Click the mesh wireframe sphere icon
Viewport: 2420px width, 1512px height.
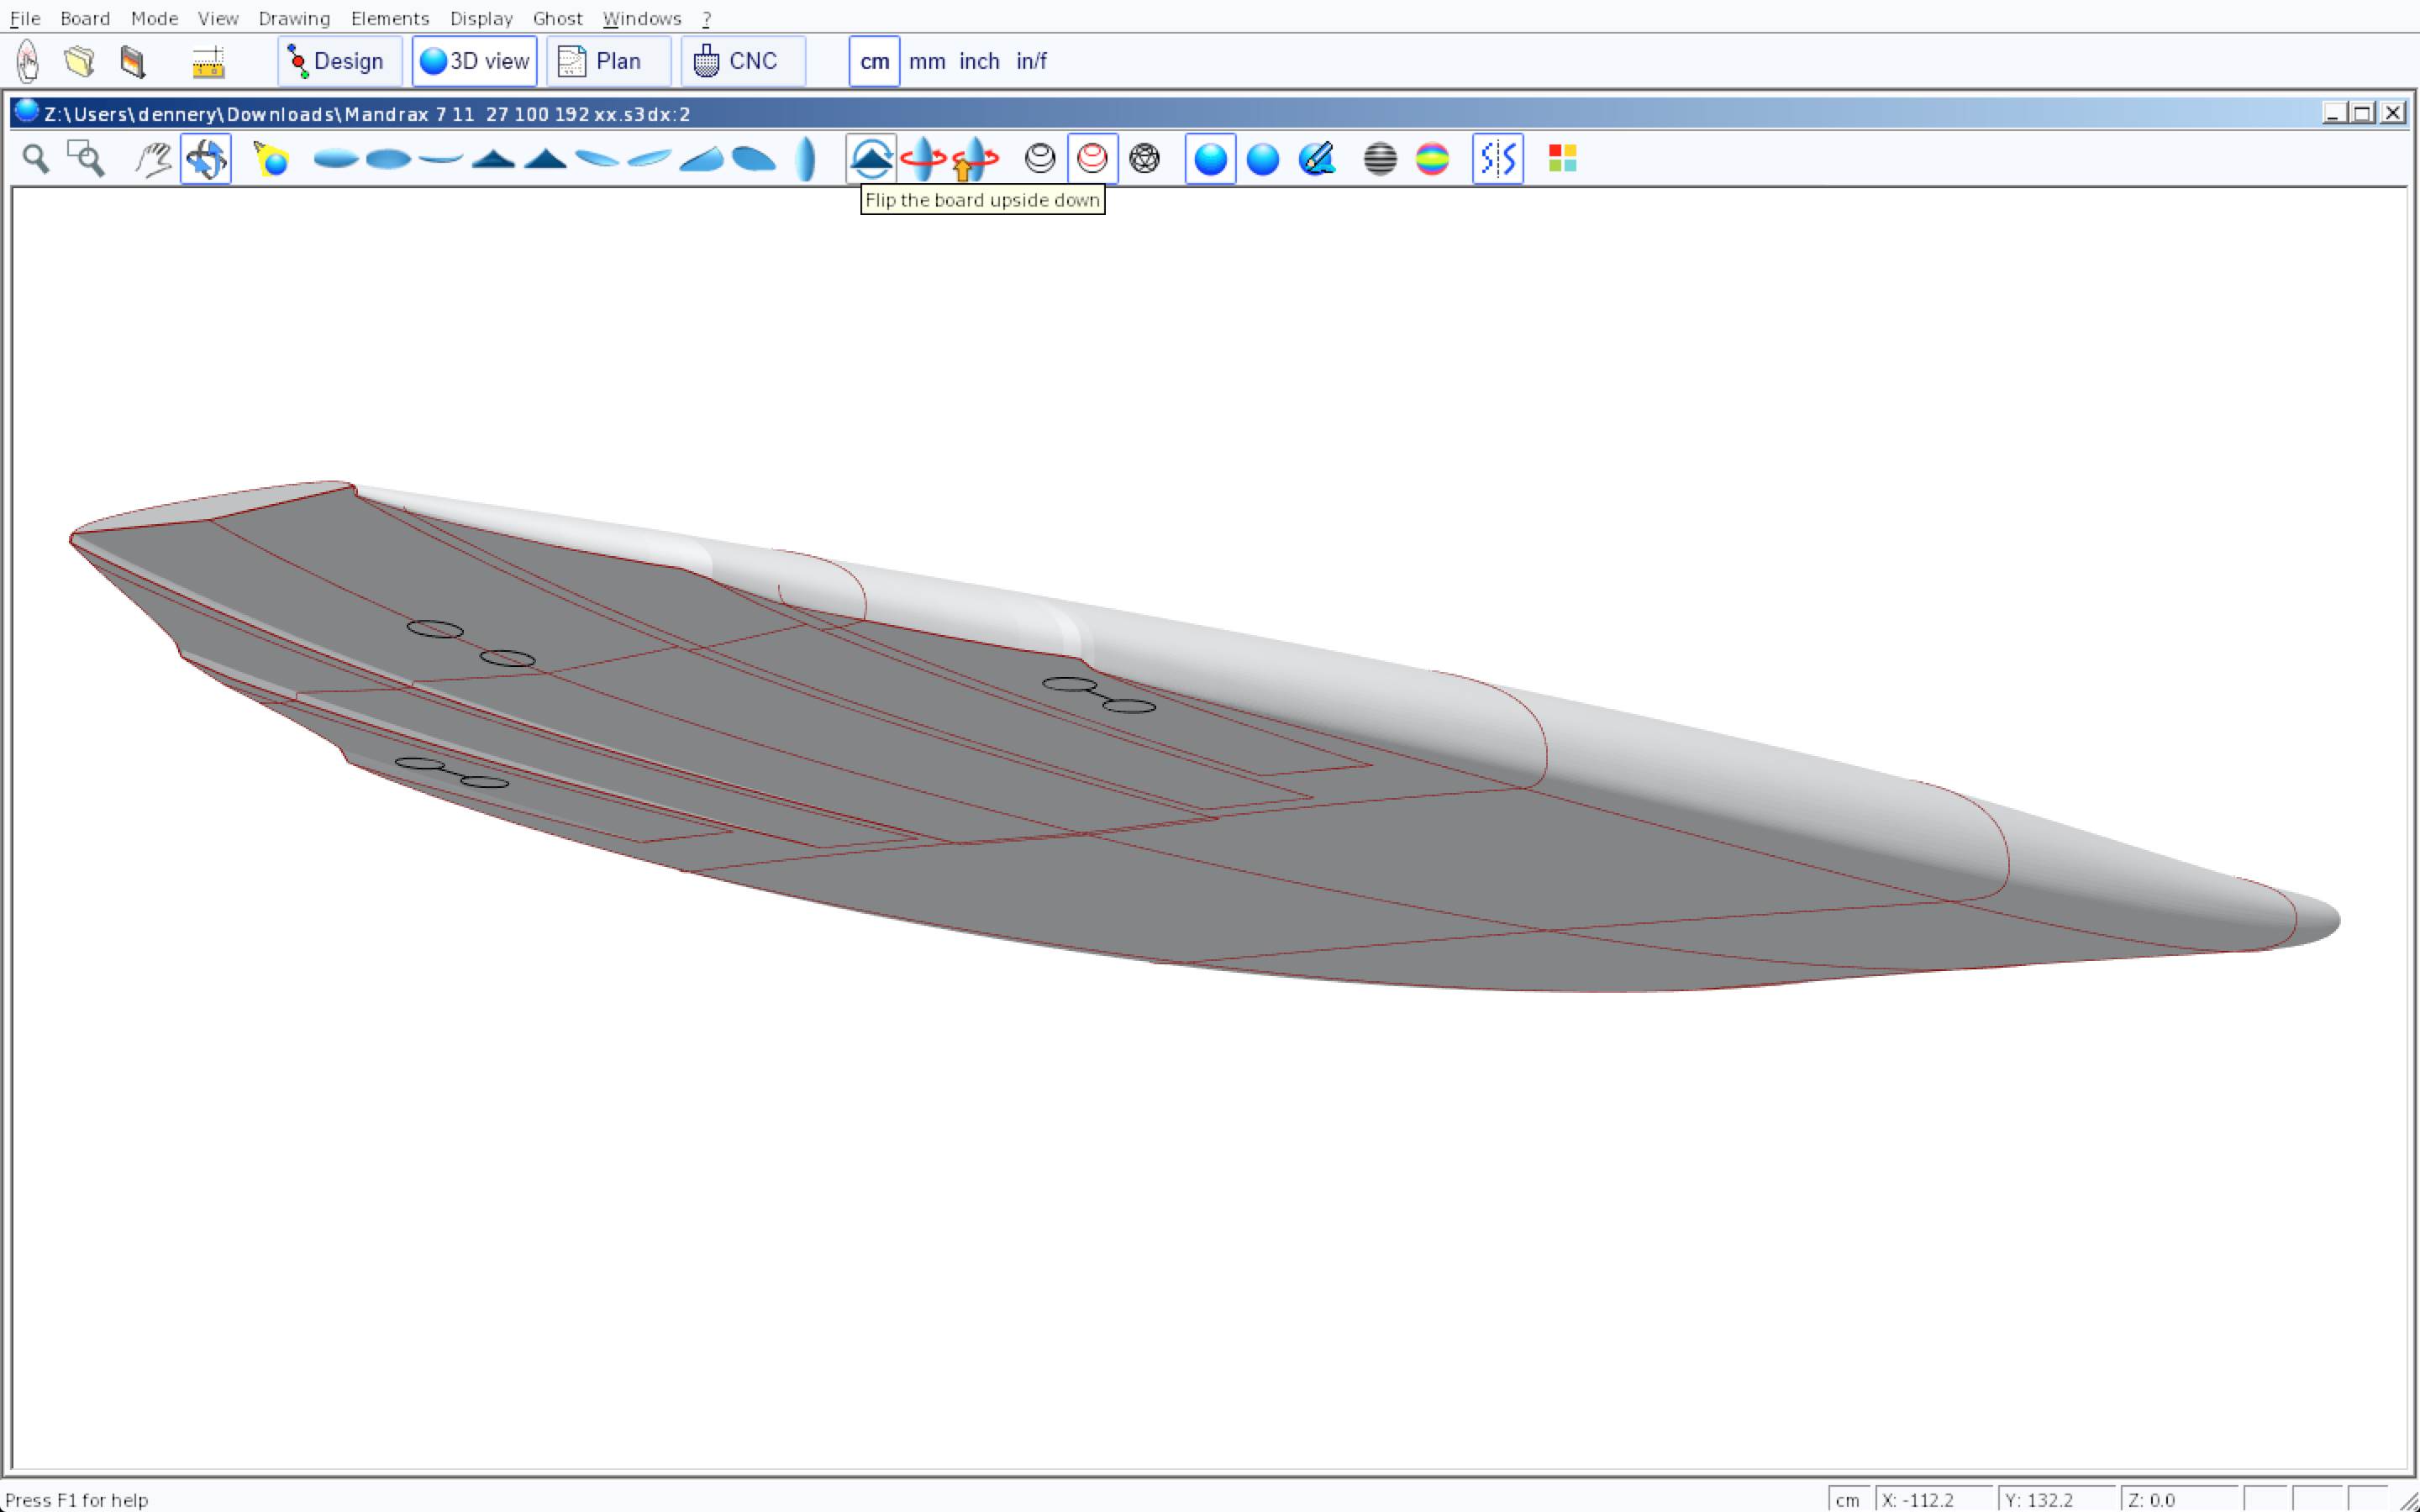point(1144,159)
